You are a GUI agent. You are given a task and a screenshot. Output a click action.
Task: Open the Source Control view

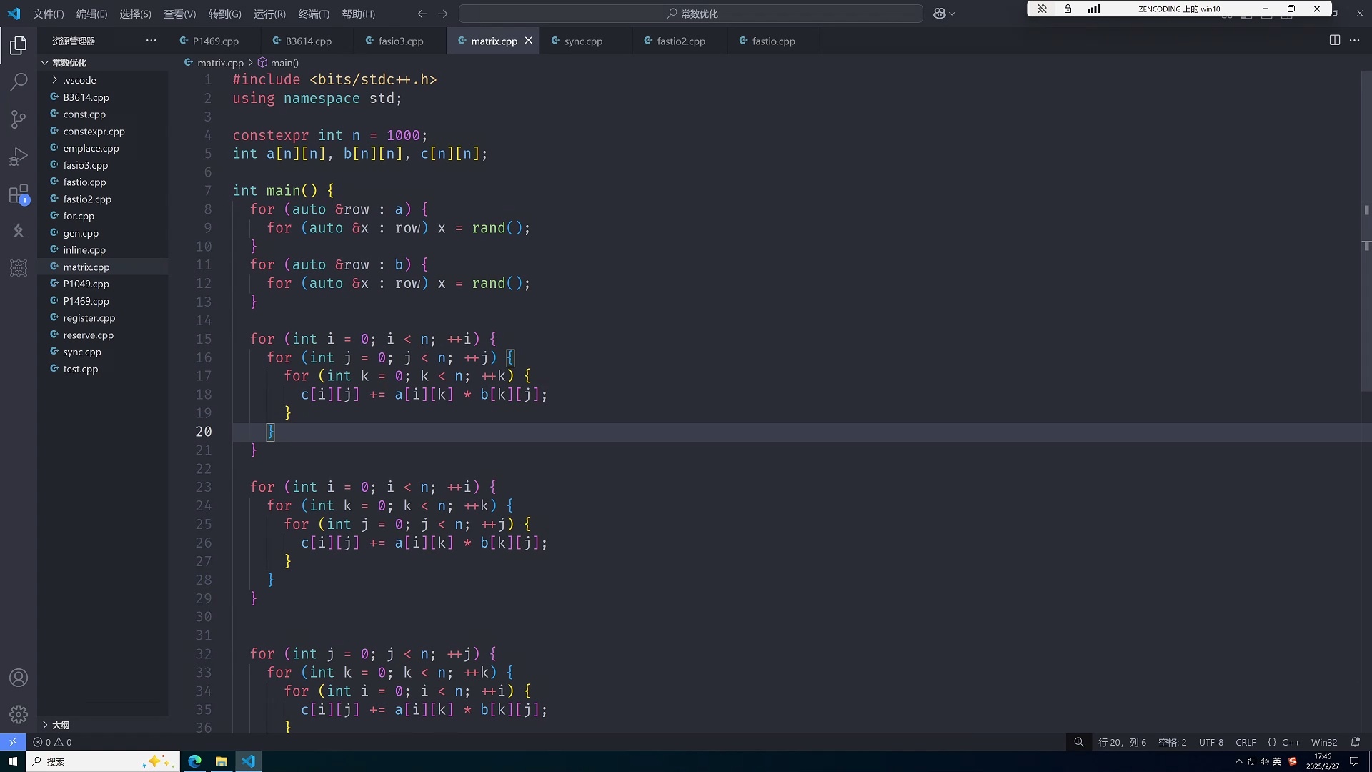coord(19,119)
